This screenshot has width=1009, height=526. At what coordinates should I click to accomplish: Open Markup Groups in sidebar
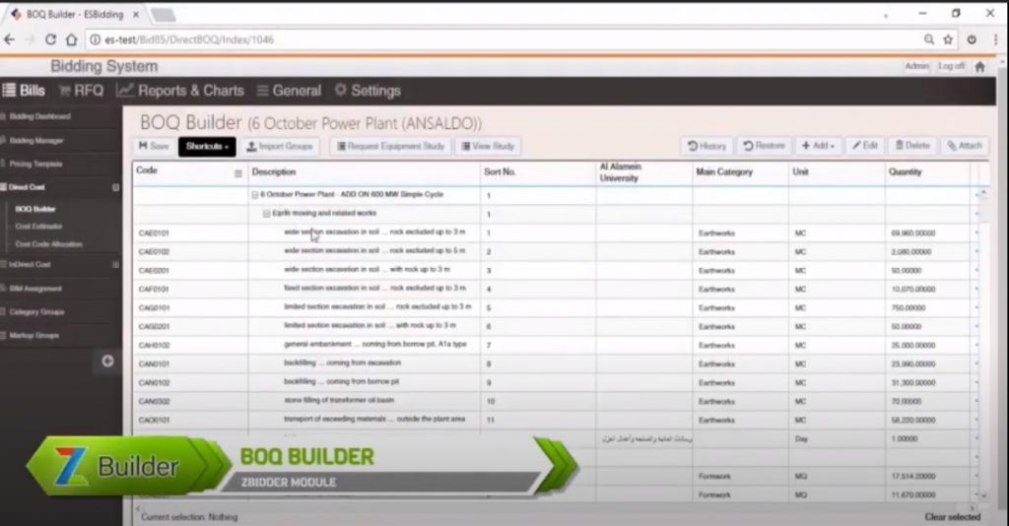pyautogui.click(x=34, y=336)
